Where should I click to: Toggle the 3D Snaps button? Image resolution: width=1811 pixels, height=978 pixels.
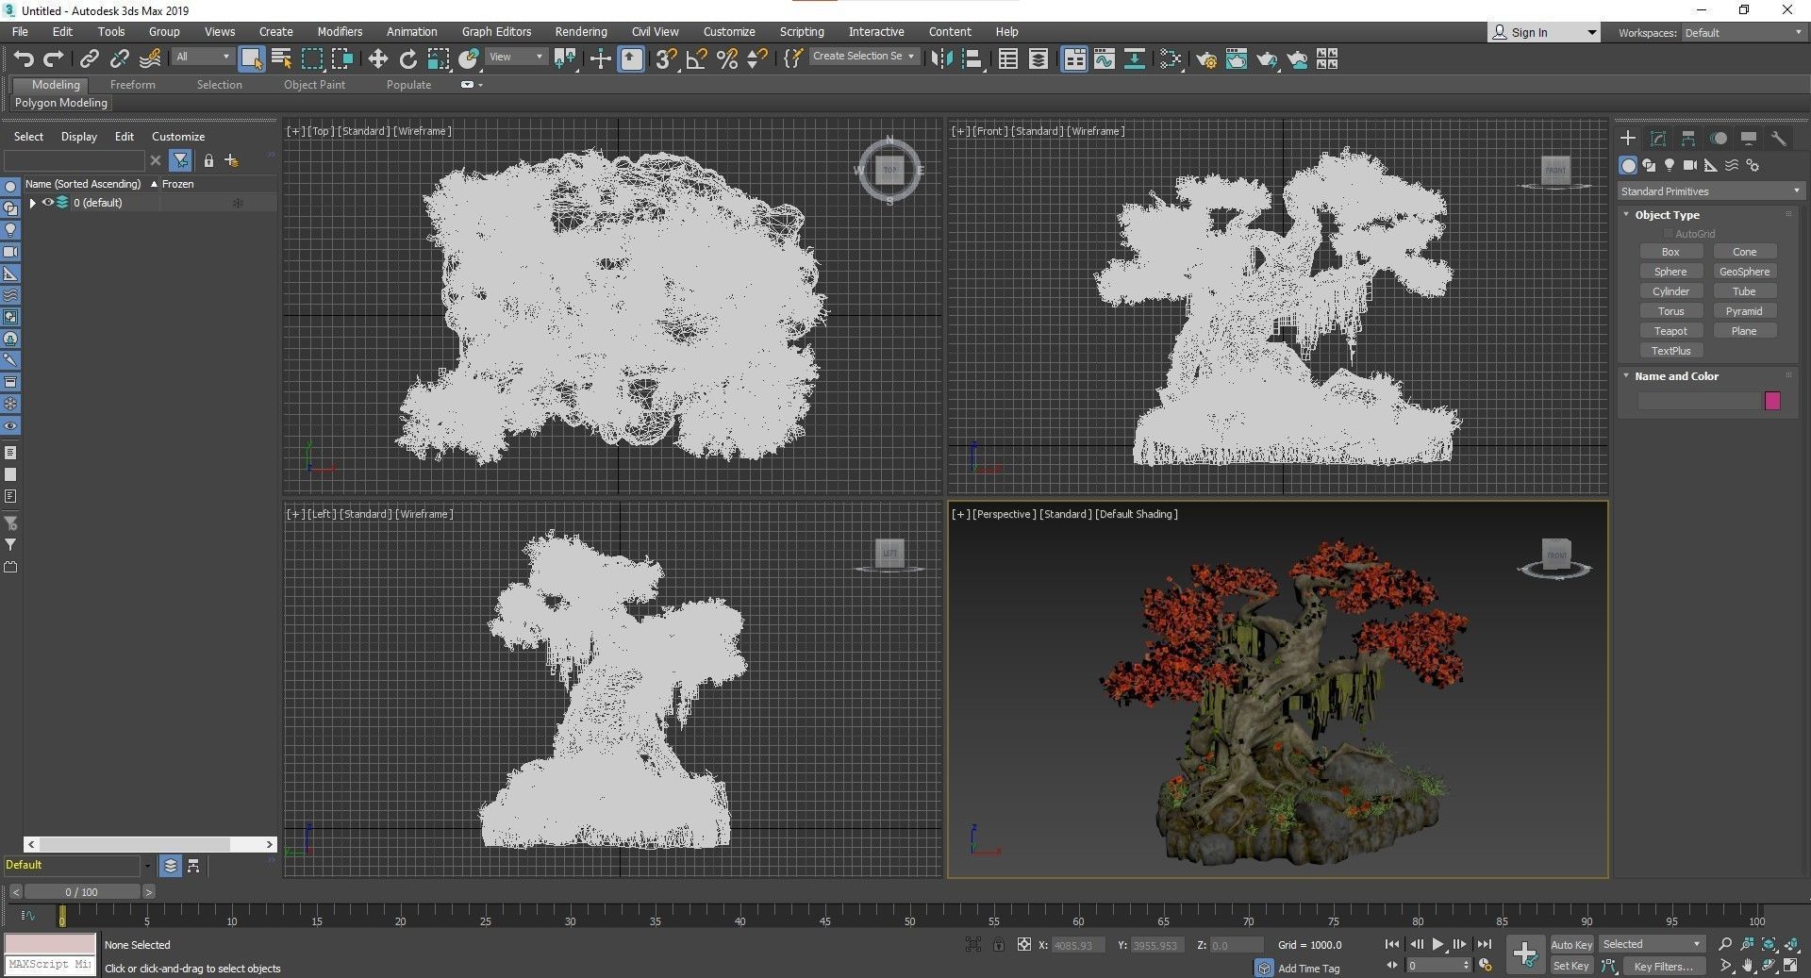pyautogui.click(x=666, y=59)
